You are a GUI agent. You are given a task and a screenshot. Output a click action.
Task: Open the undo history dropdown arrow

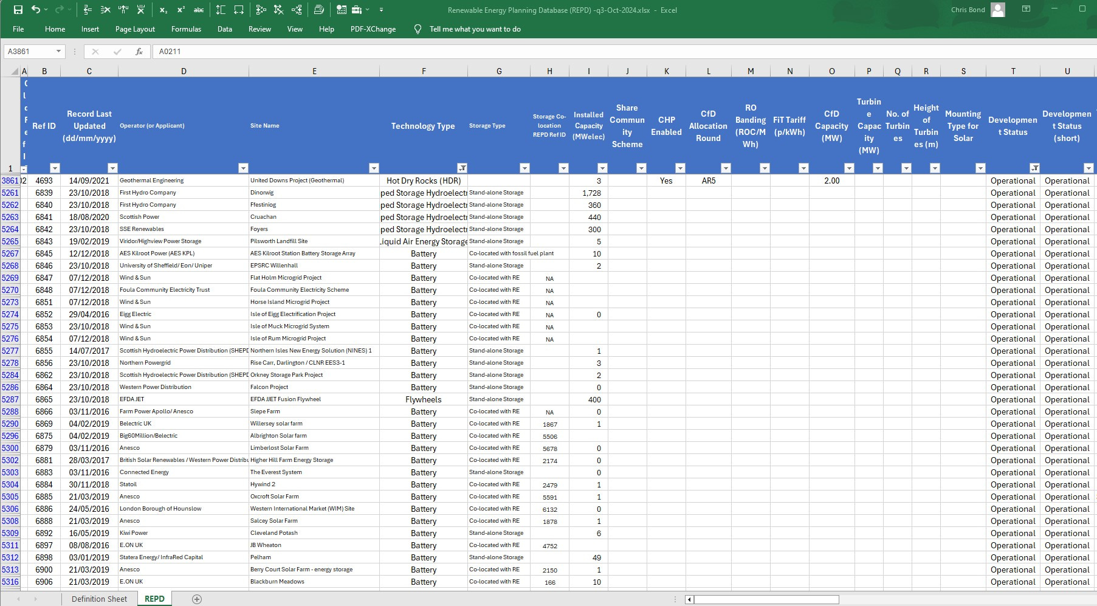click(x=46, y=10)
